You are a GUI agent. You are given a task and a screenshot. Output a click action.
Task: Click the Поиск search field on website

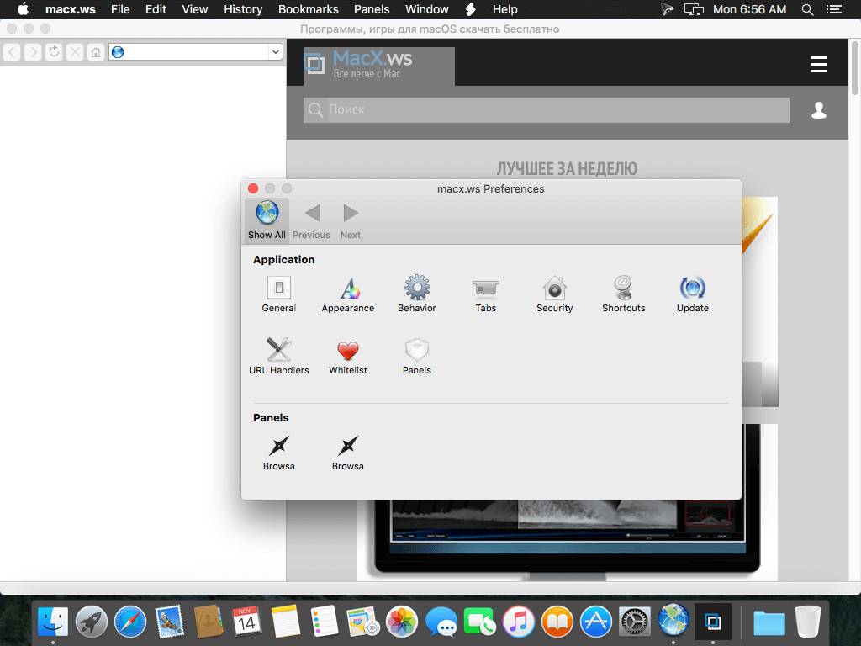[547, 110]
